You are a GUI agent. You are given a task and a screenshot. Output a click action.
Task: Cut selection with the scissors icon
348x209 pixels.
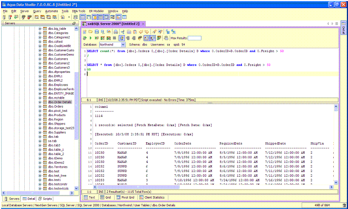(123, 32)
